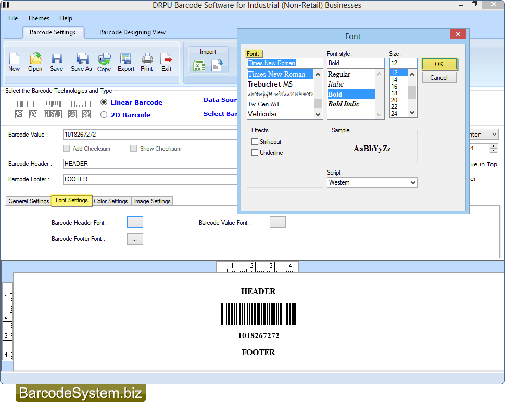Image resolution: width=505 pixels, height=402 pixels.
Task: Open the Themes menu
Action: click(x=39, y=18)
